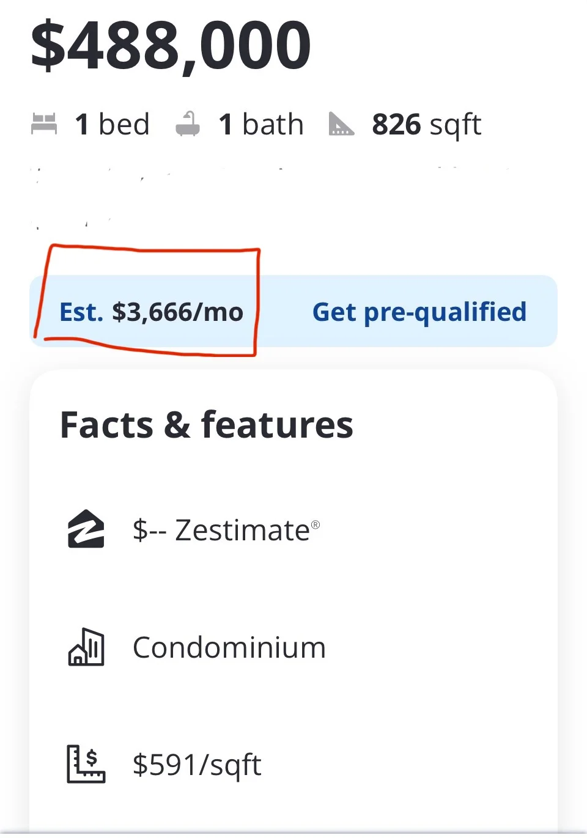Select the 1 bath label
This screenshot has width=587, height=838.
pyautogui.click(x=261, y=124)
